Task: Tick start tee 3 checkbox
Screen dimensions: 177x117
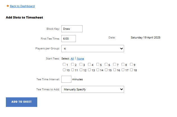Action: (x=81, y=65)
